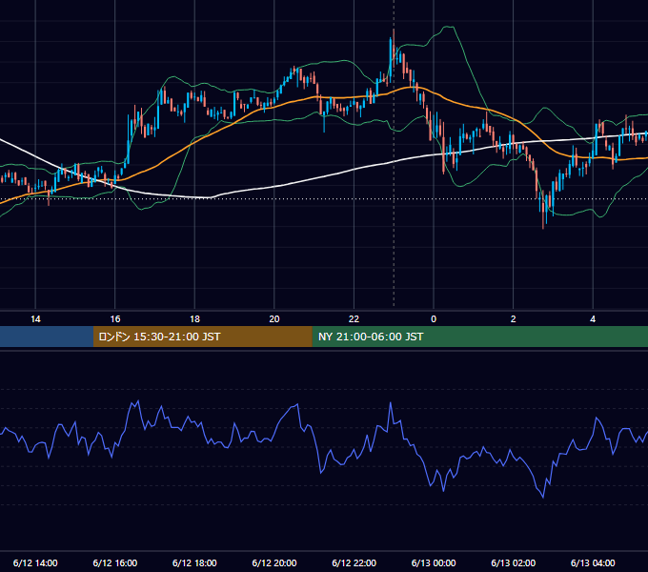Click the 6/13 00:00 date label
The height and width of the screenshot is (572, 648).
(x=434, y=562)
